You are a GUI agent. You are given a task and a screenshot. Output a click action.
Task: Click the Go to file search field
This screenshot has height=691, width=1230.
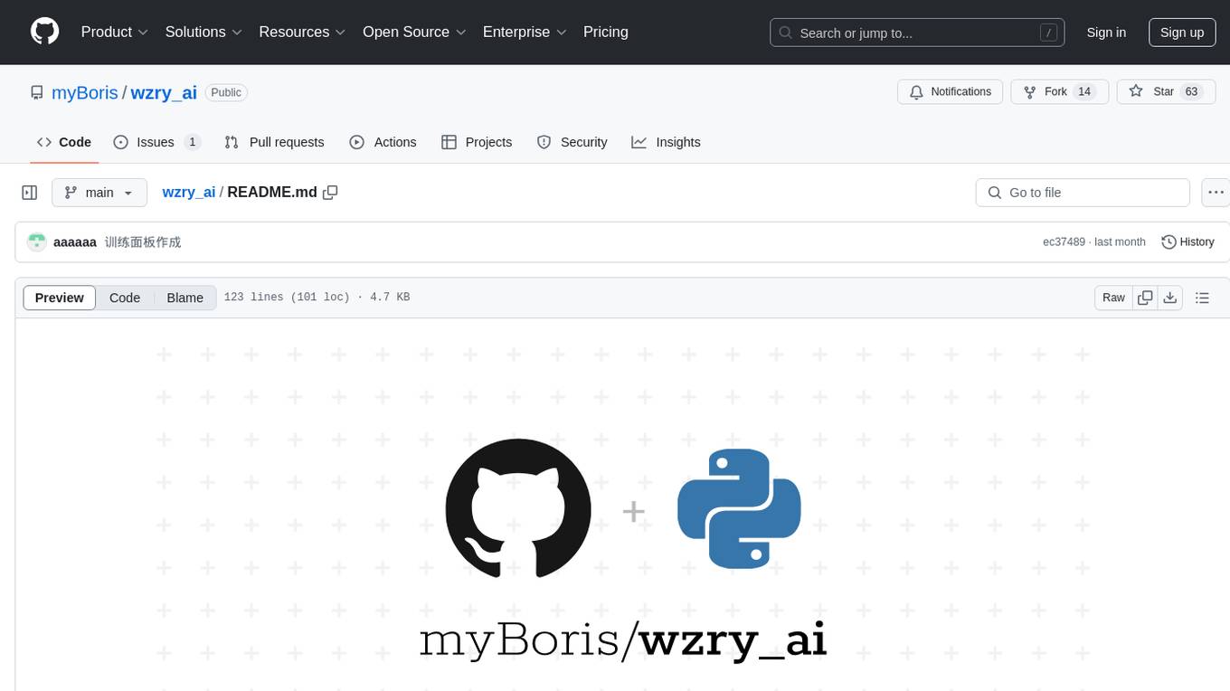1083,193
